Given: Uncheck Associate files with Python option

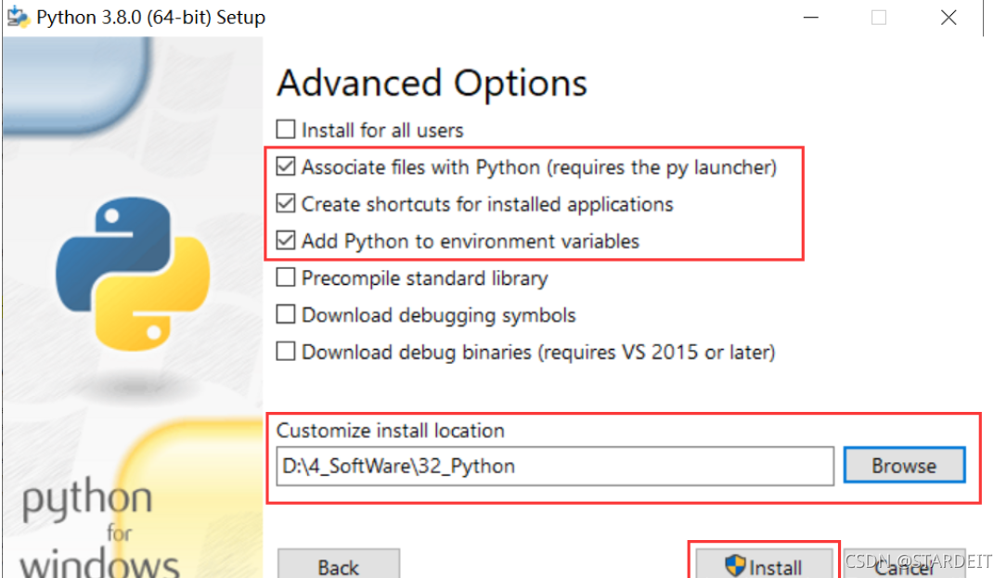Looking at the screenshot, I should 286,167.
